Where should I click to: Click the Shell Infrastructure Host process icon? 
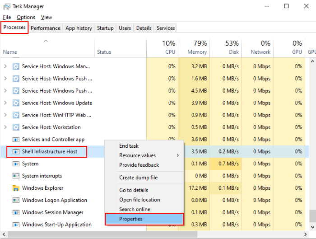tap(16, 151)
